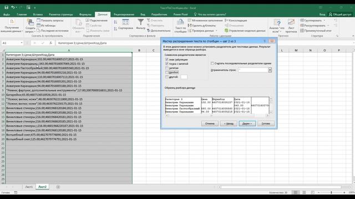Open the Структура (Outline) group dialog launcher

[x=337, y=36]
